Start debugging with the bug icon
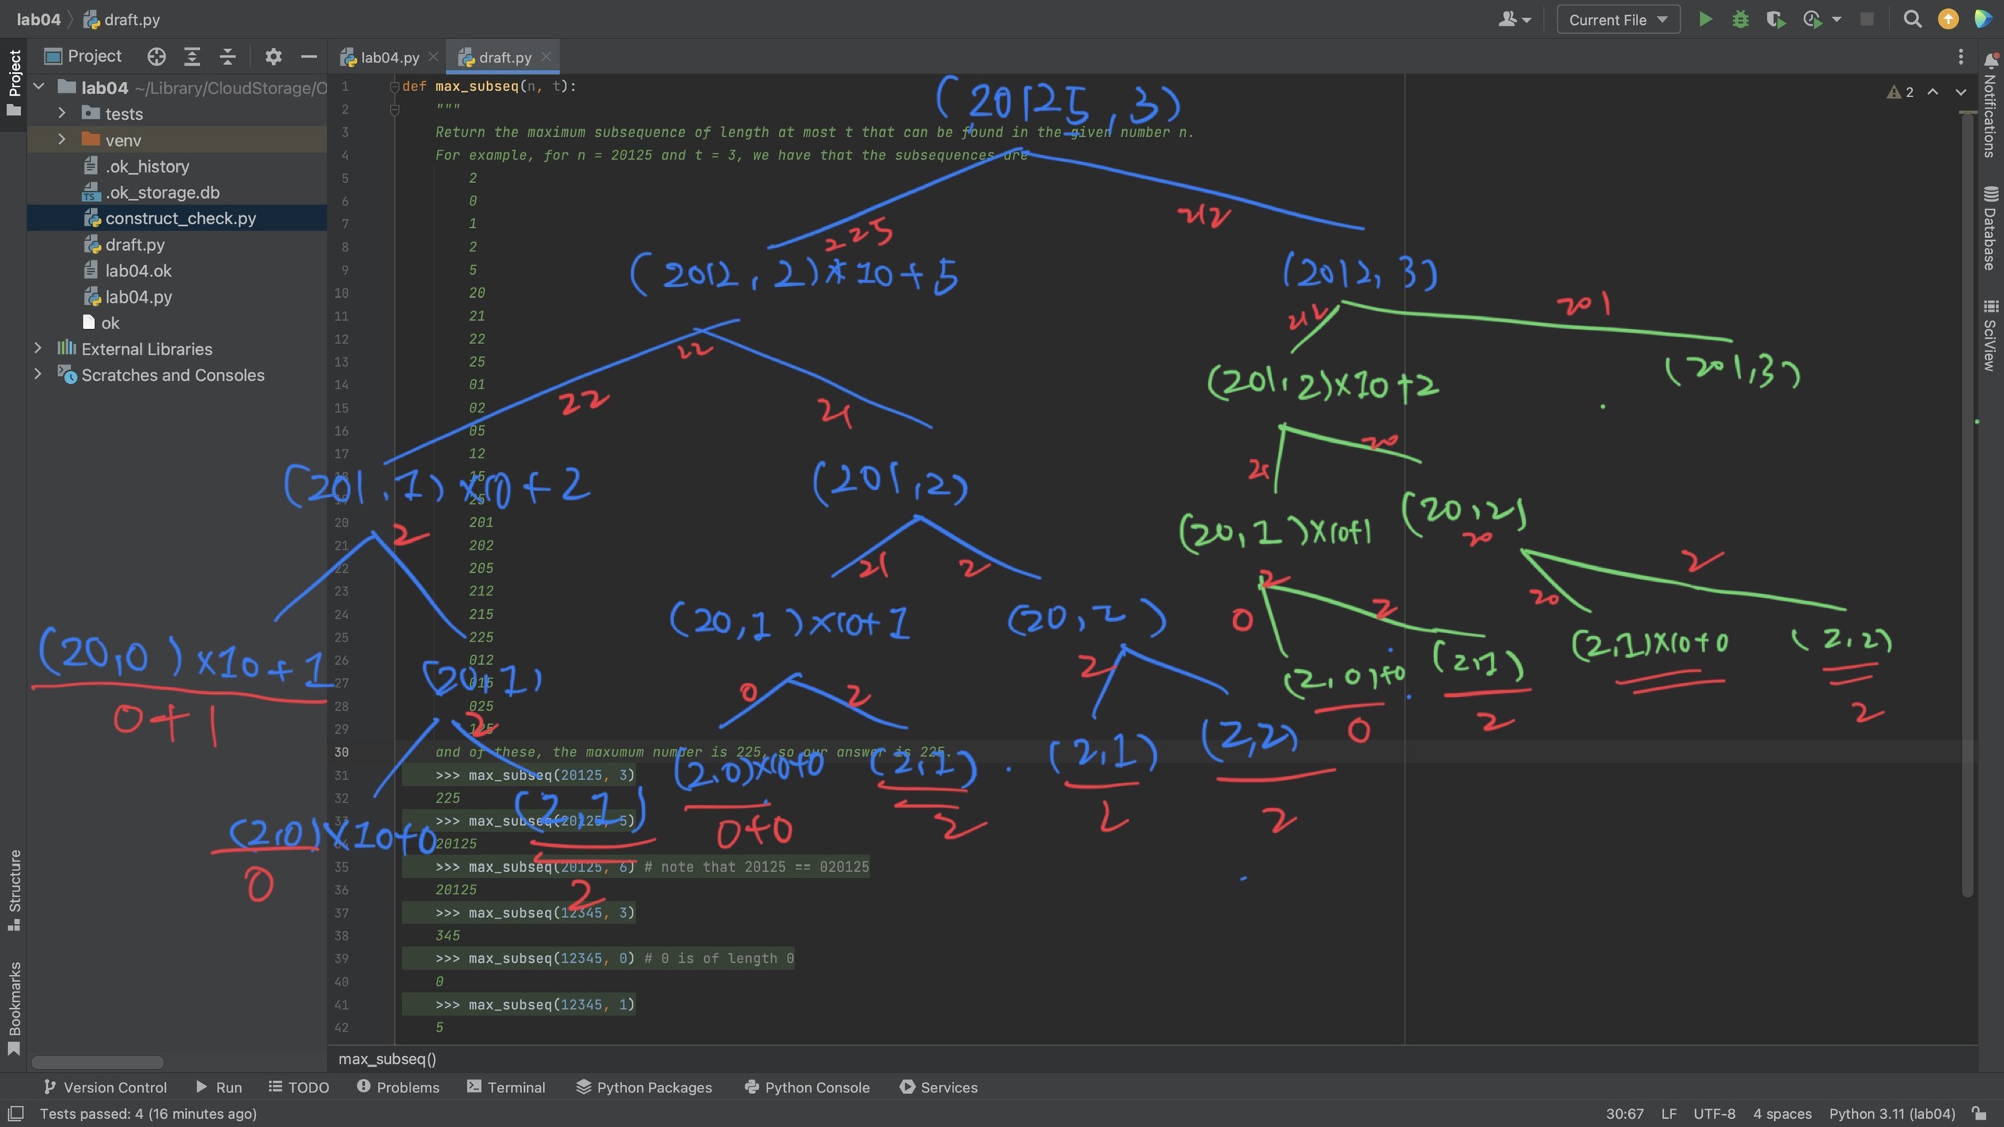Image resolution: width=2004 pixels, height=1127 pixels. (x=1740, y=20)
